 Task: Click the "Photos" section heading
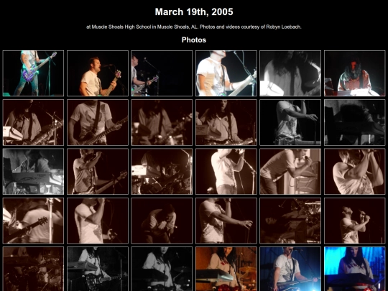tap(194, 40)
